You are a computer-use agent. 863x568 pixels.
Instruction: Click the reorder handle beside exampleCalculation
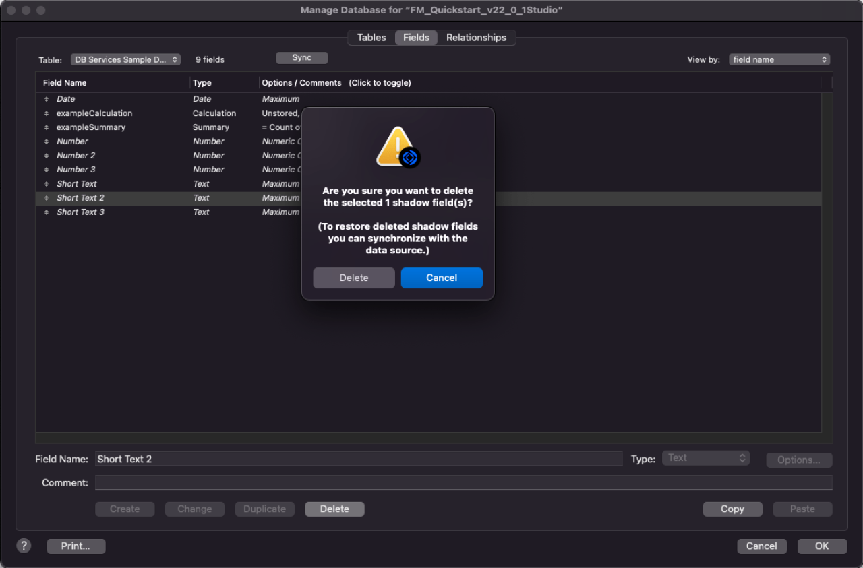pos(47,113)
